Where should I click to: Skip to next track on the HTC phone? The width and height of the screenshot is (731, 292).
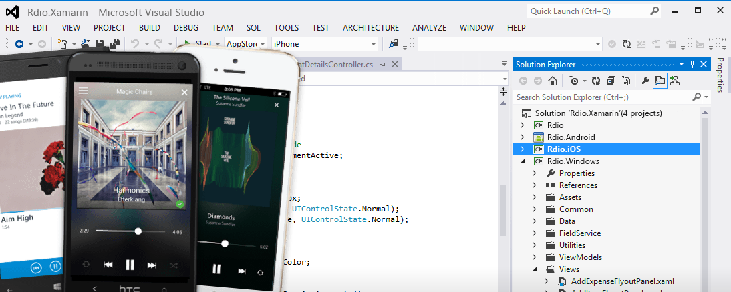152,265
